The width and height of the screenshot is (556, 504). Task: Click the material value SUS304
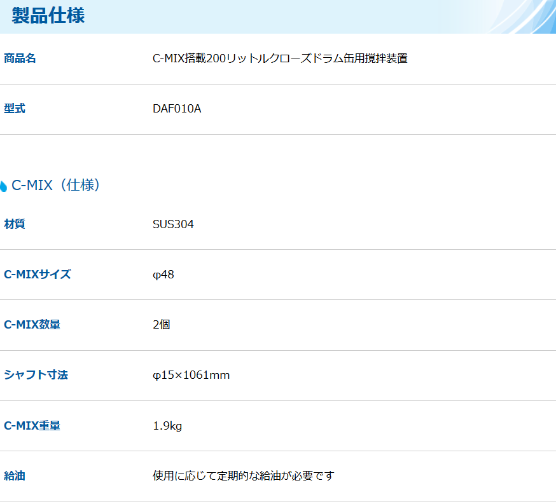[174, 224]
